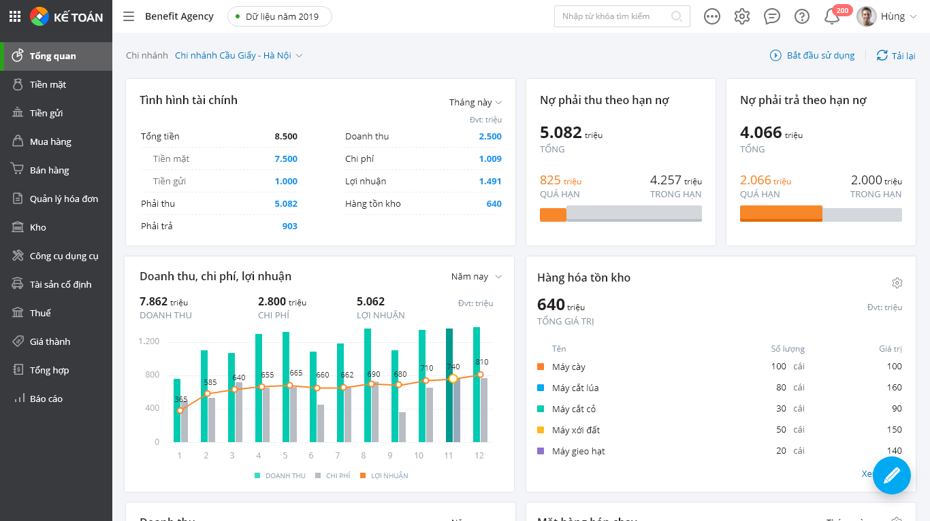This screenshot has width=930, height=521.
Task: Click the help question mark icon
Action: (802, 16)
